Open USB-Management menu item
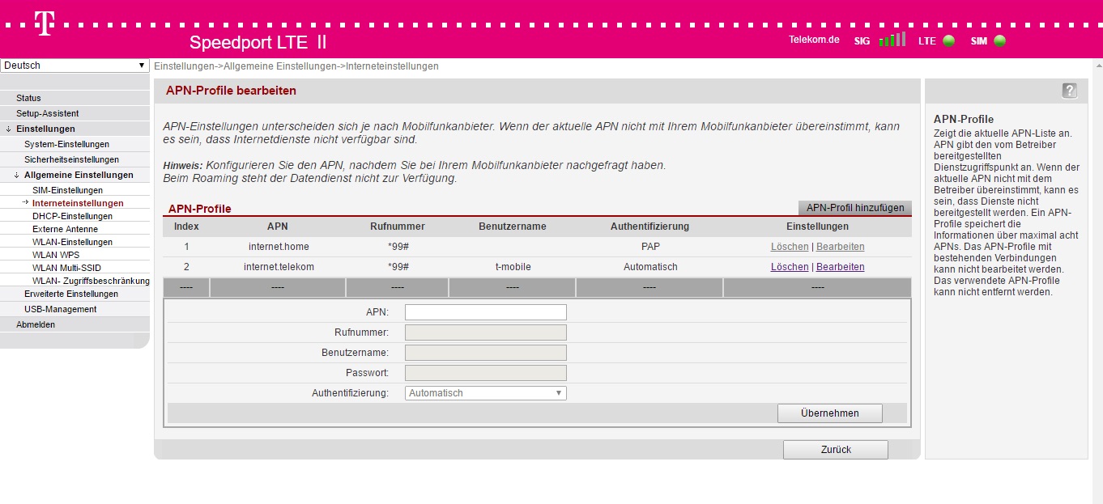The height and width of the screenshot is (504, 1103). click(60, 309)
